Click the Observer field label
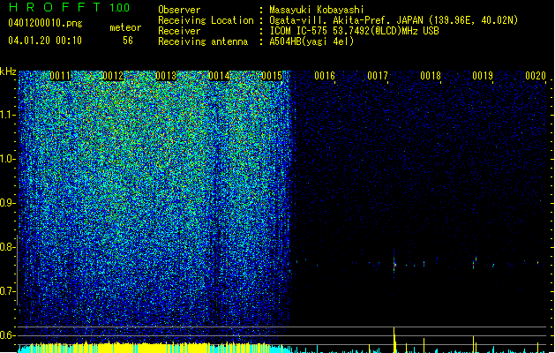 (x=179, y=10)
